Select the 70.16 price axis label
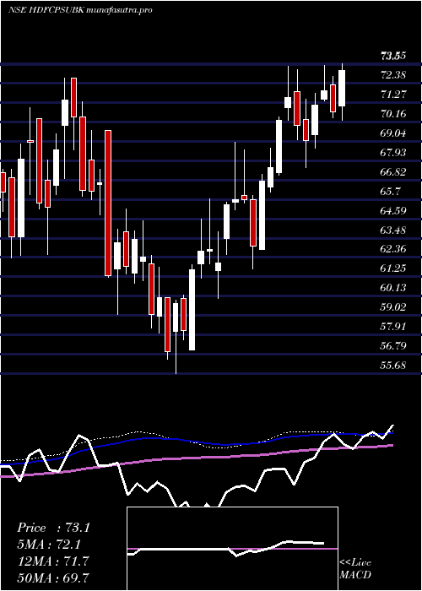The width and height of the screenshot is (422, 591). pyautogui.click(x=393, y=114)
